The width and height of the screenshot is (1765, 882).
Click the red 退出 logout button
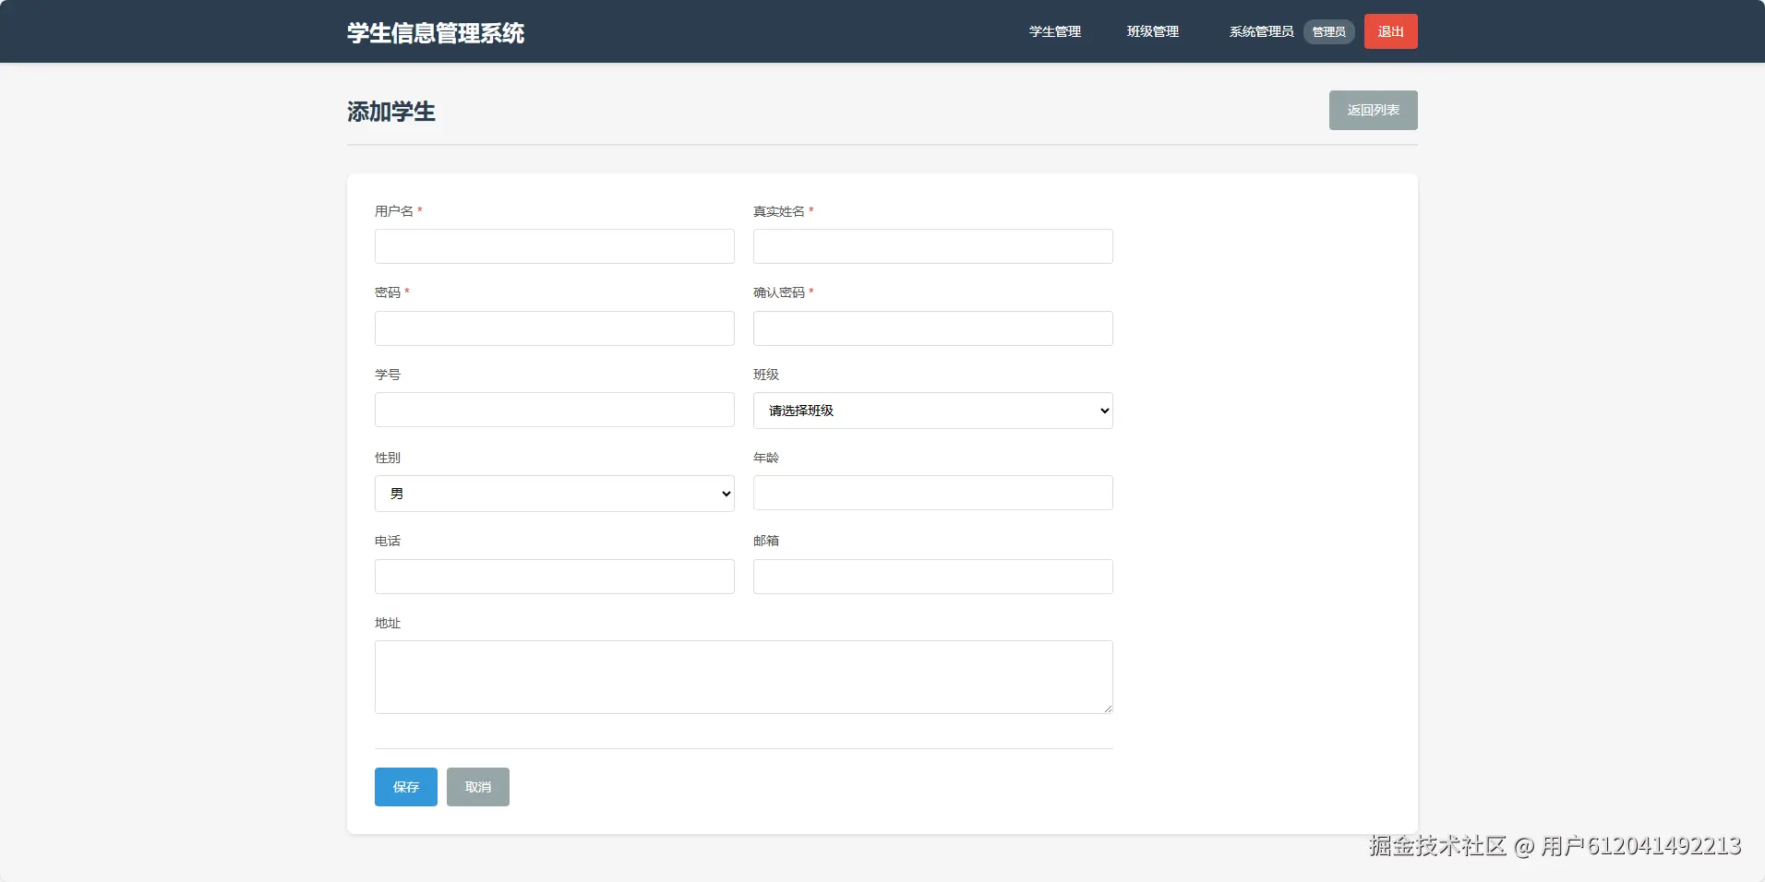(x=1389, y=30)
